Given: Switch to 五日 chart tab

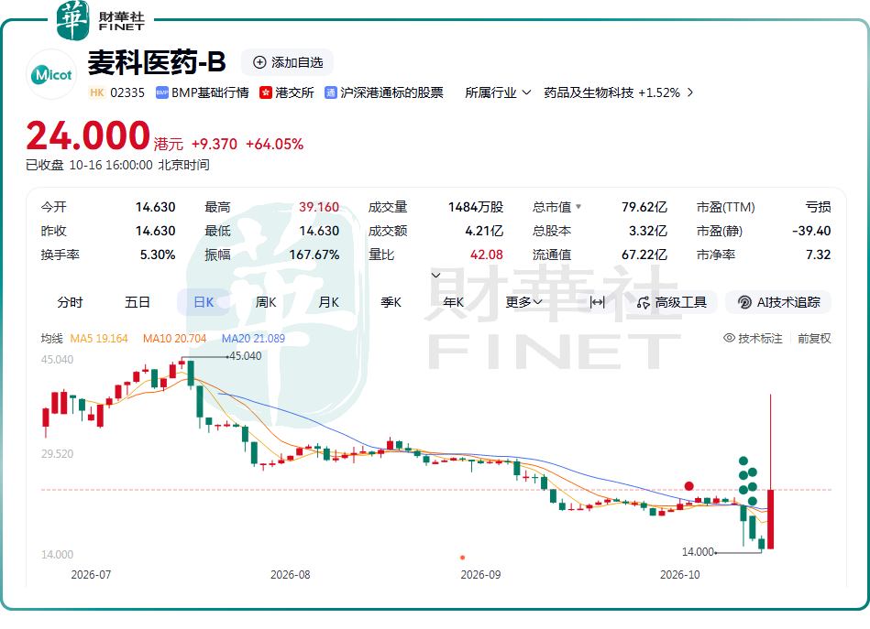Looking at the screenshot, I should (x=138, y=302).
